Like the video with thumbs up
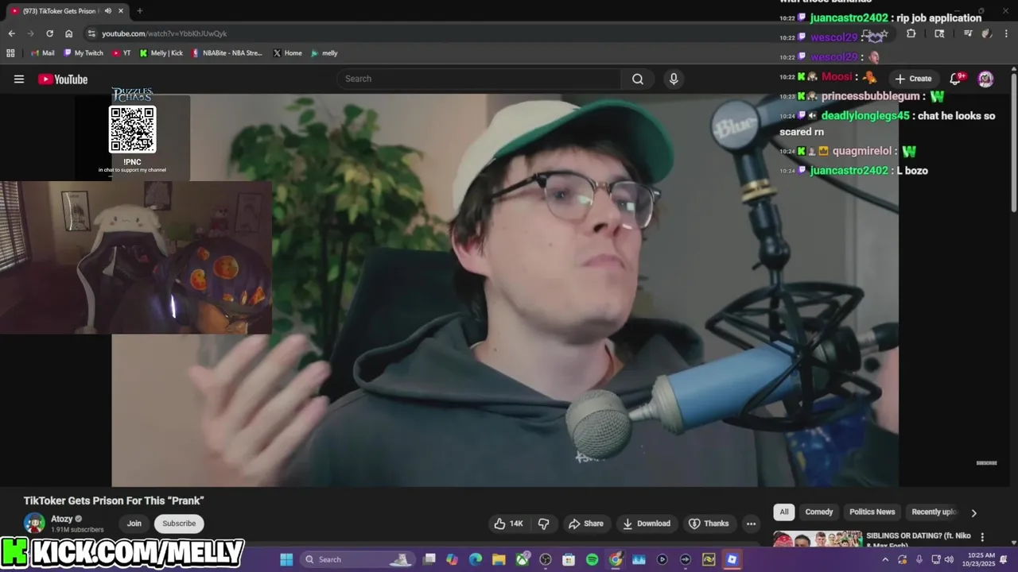Screen dimensions: 1018x572 pos(508,524)
